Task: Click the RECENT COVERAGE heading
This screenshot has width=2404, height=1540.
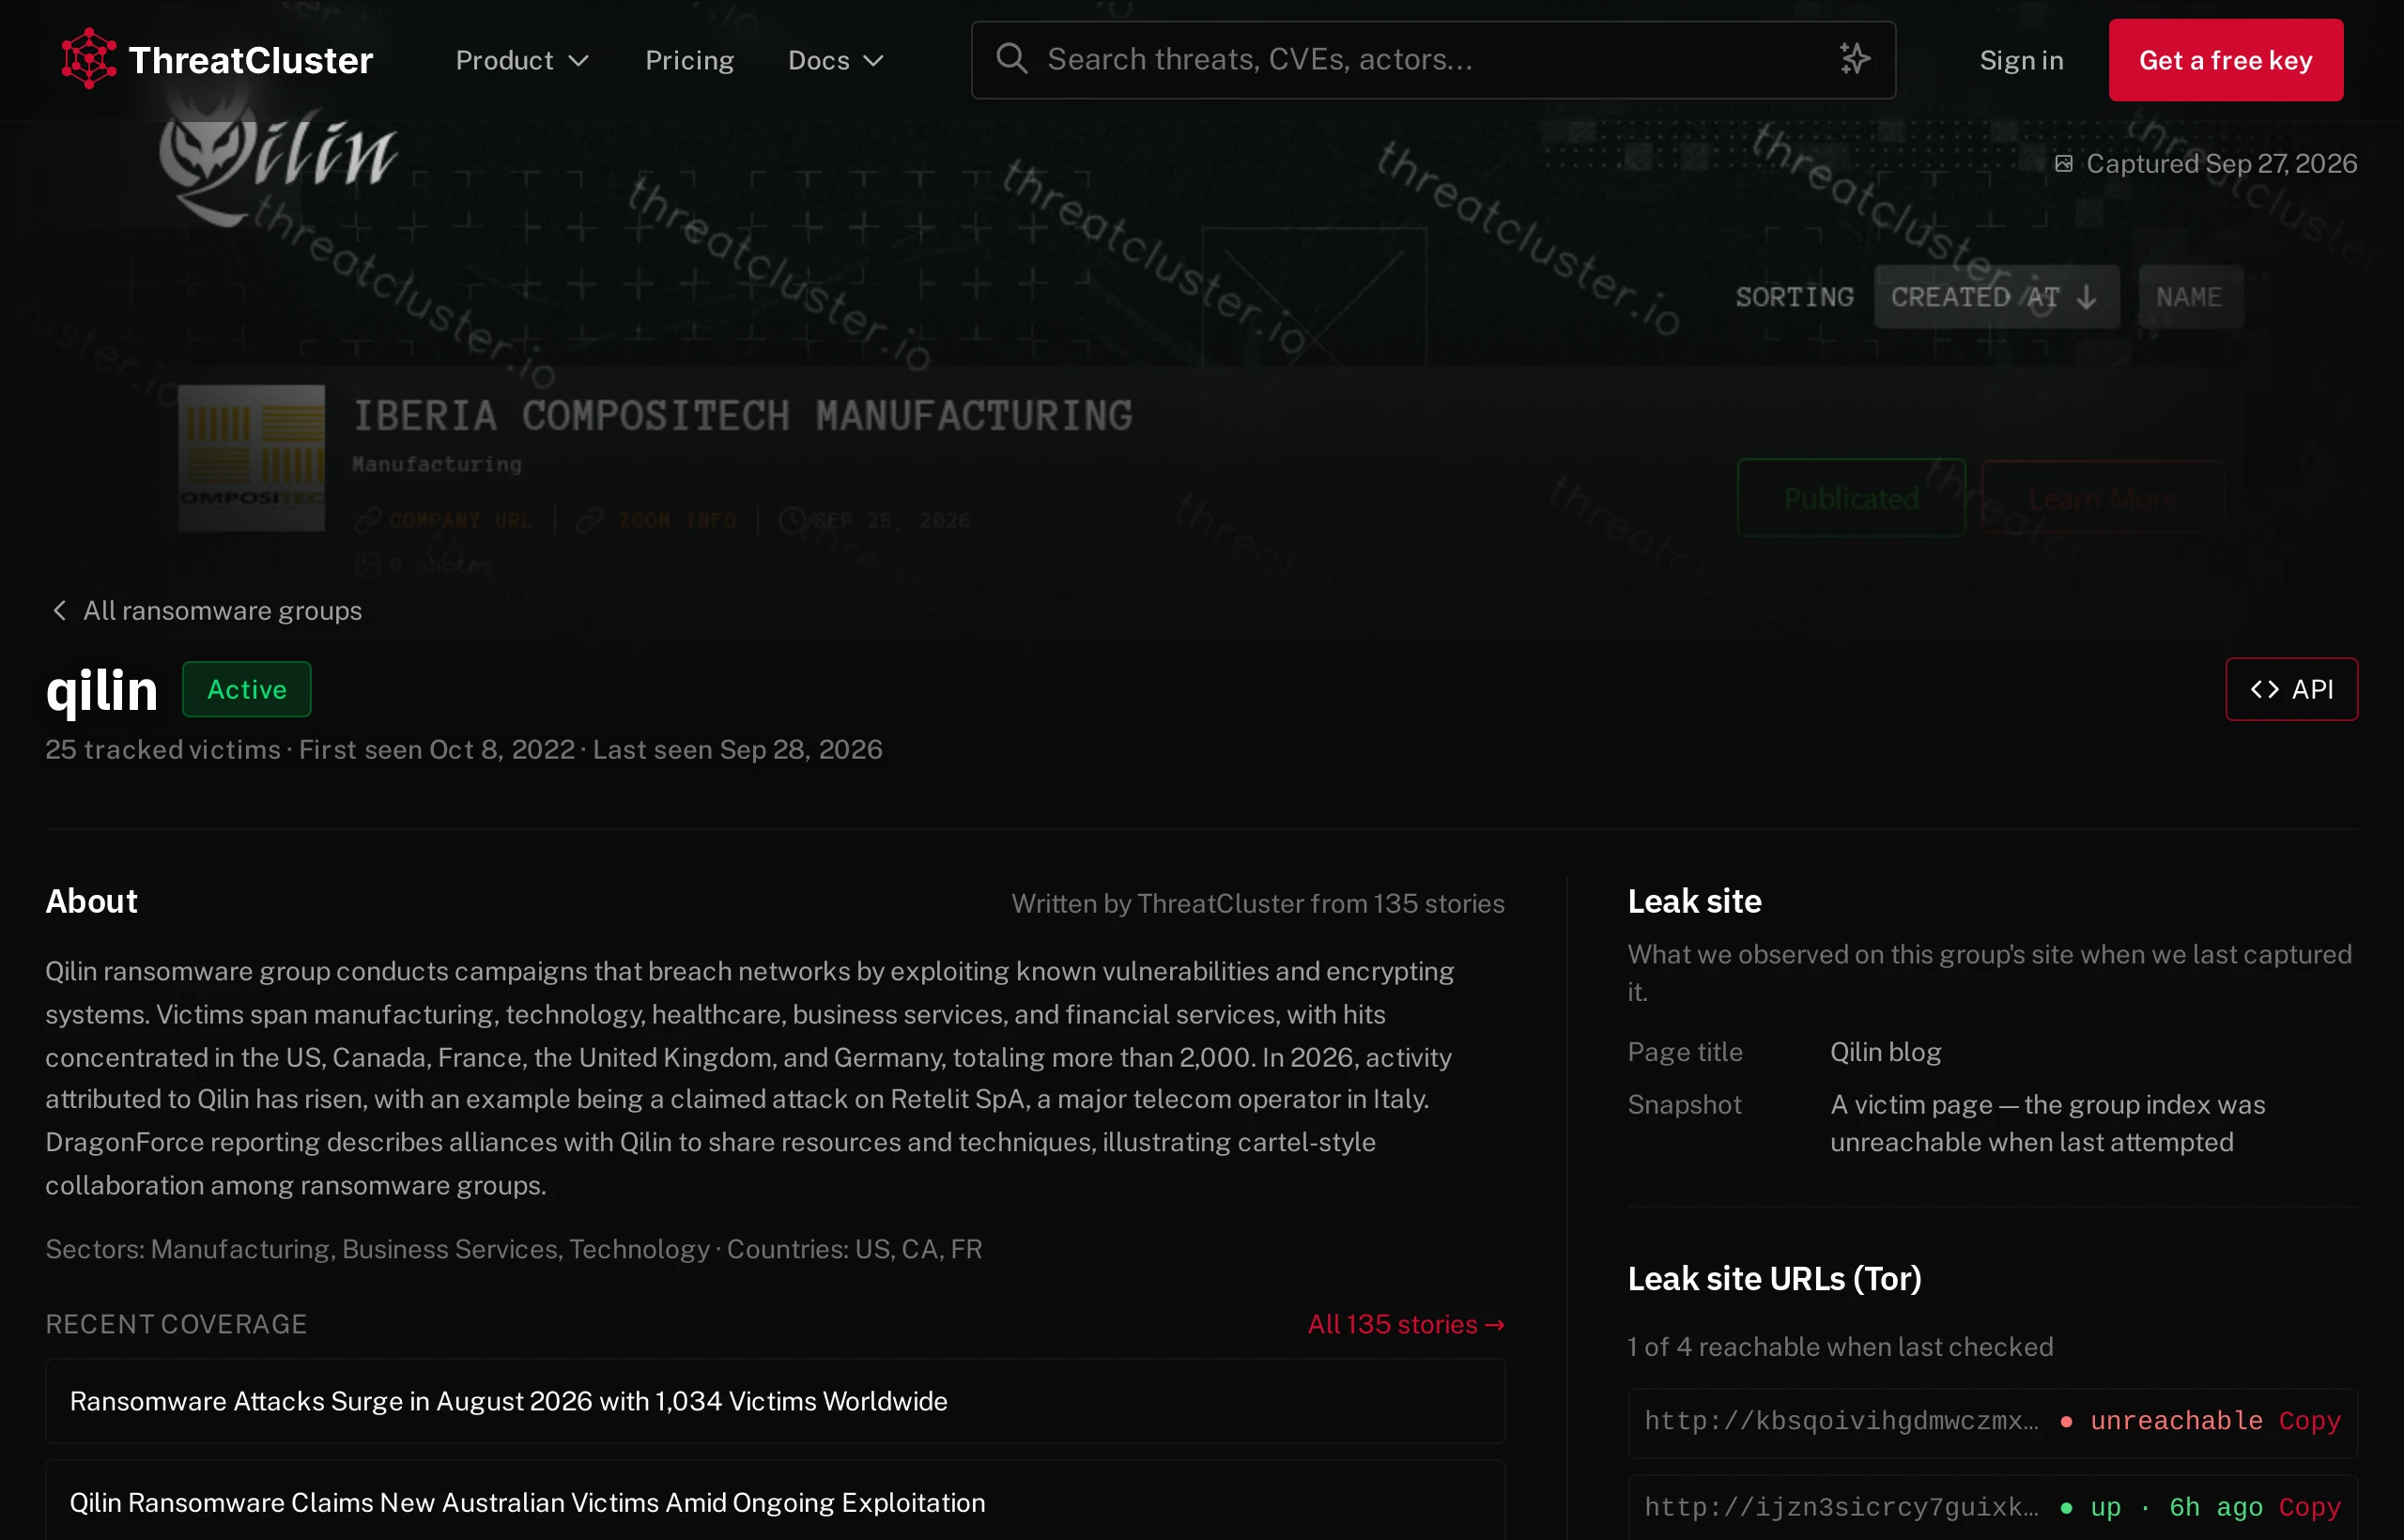Action: click(176, 1323)
